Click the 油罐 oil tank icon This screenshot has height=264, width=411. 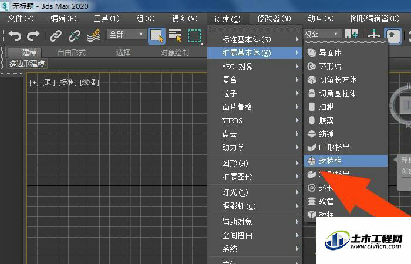click(x=311, y=107)
